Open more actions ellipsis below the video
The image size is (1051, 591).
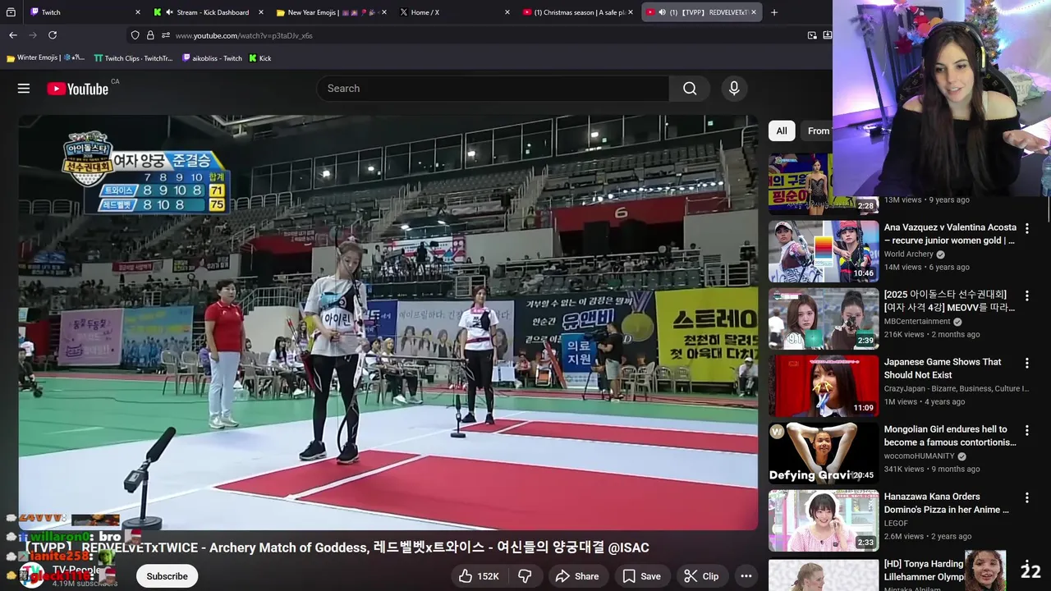pos(746,576)
